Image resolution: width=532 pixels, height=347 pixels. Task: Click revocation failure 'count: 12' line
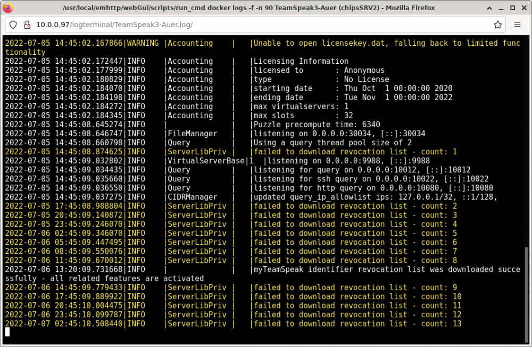233,315
